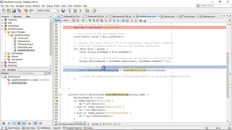The width and height of the screenshot is (232, 130).
Task: Click the hint lightbulb icon beside line 45
Action: [57, 101]
